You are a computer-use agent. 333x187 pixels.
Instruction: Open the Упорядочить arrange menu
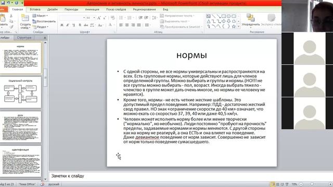tap(251, 21)
